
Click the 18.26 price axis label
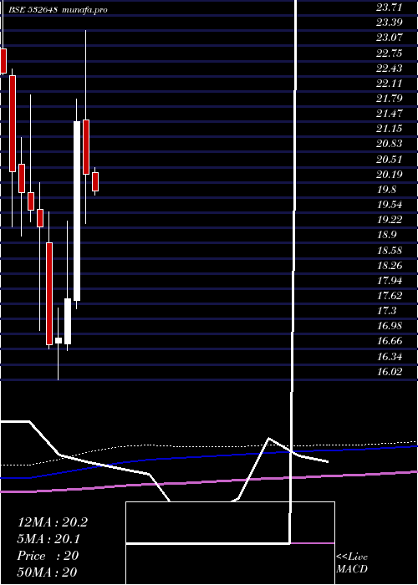point(390,266)
